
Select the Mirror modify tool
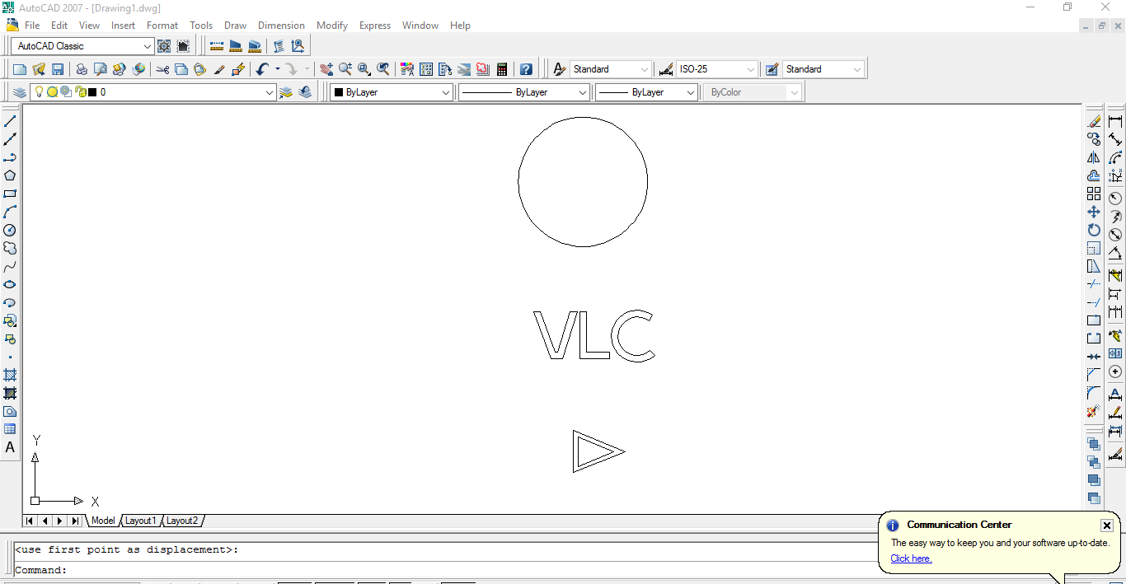pos(1094,157)
